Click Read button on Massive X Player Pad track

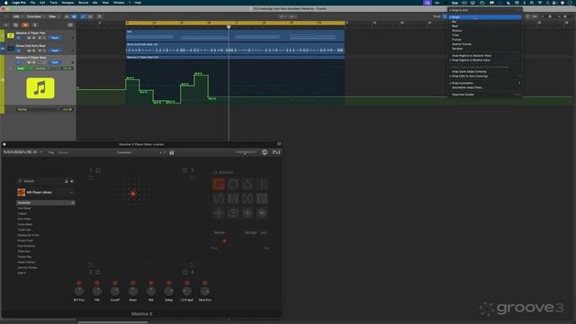pyautogui.click(x=55, y=38)
